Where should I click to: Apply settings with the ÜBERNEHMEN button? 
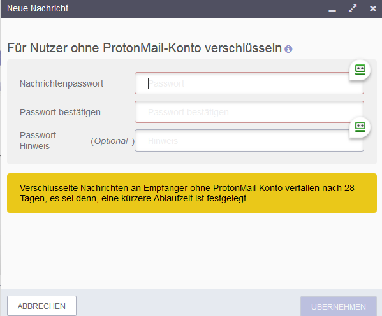pyautogui.click(x=339, y=306)
